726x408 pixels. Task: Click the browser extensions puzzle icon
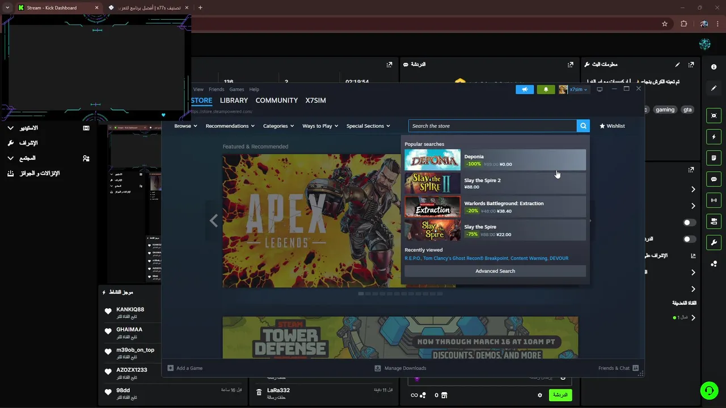click(x=683, y=24)
